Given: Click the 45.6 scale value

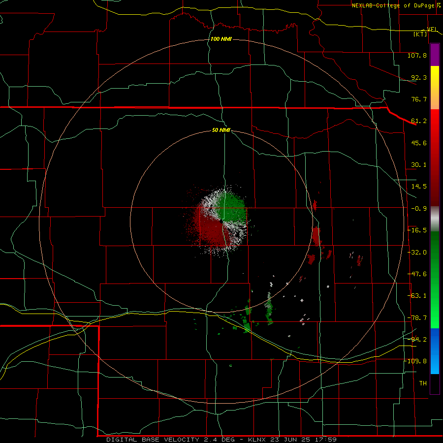Looking at the screenshot, I should [419, 143].
